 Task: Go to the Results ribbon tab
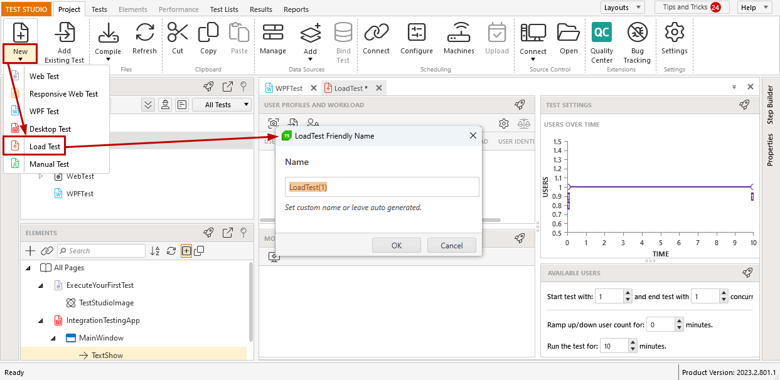pos(261,9)
